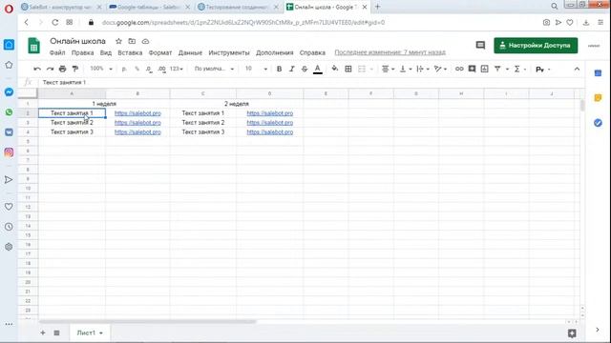Click the Настройки Доступа button

pyautogui.click(x=536, y=46)
